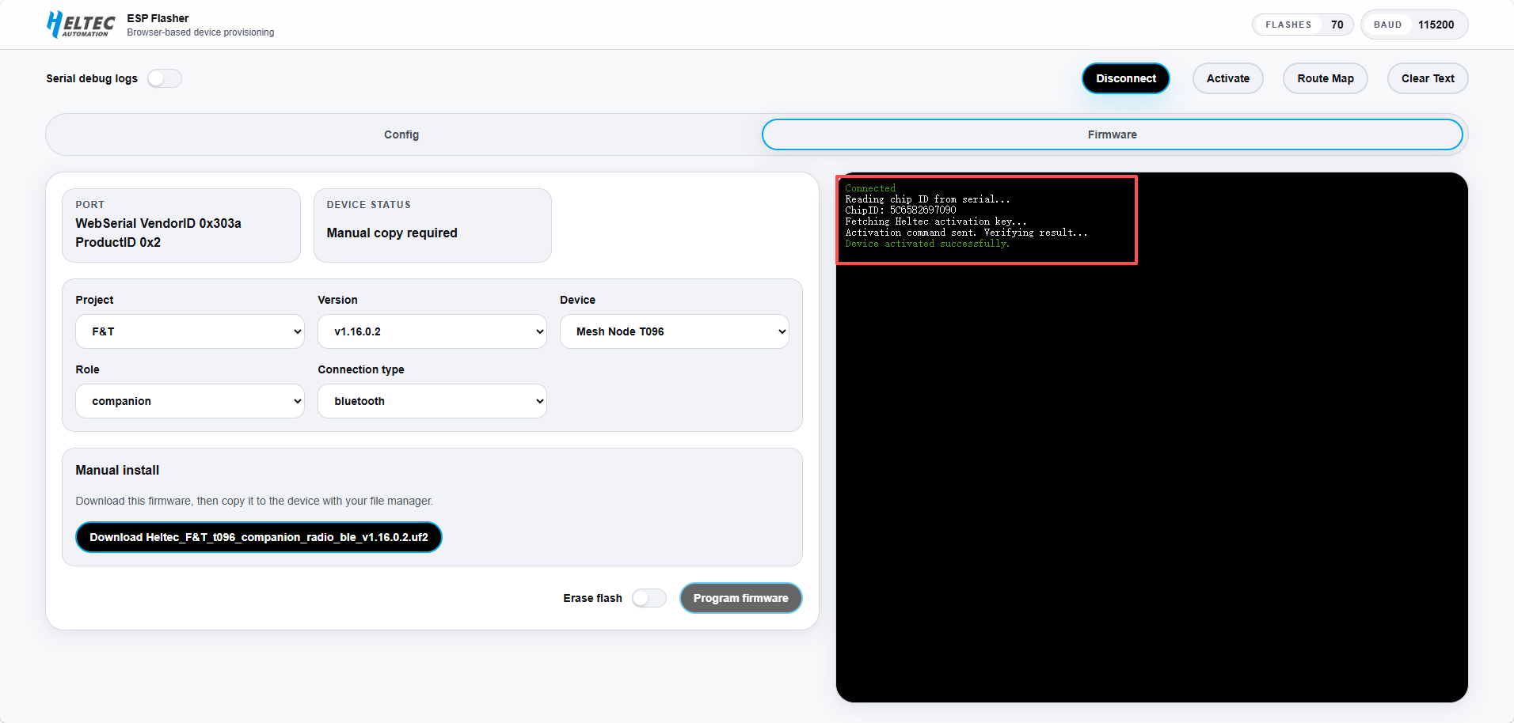Click the Program firmware button
The image size is (1514, 723).
741,598
